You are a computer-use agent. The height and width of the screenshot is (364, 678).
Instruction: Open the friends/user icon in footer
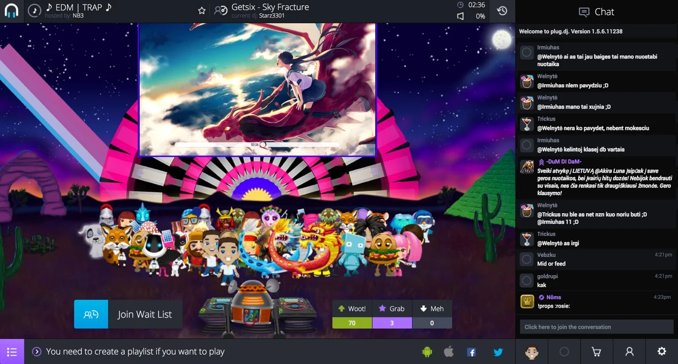[x=629, y=352]
